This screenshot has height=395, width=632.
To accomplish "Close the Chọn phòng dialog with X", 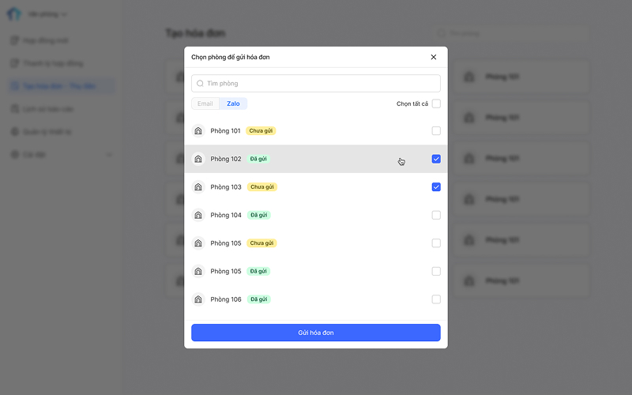I will [434, 57].
